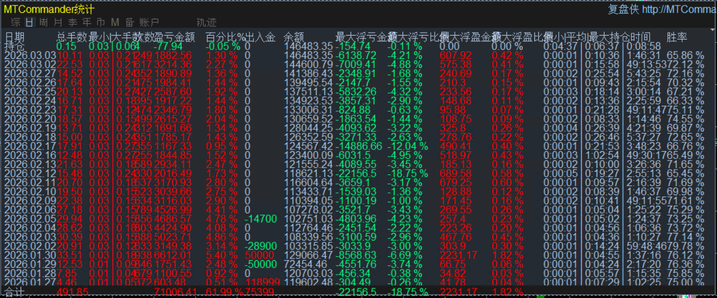Select the 2026.03.02 date row

pos(30,64)
